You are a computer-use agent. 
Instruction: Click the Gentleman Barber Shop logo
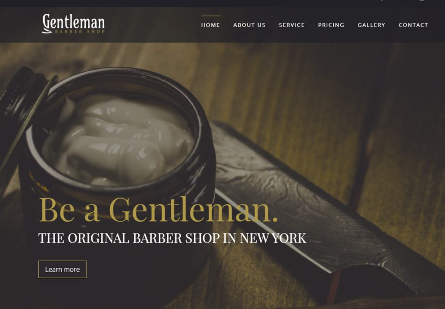click(x=73, y=24)
